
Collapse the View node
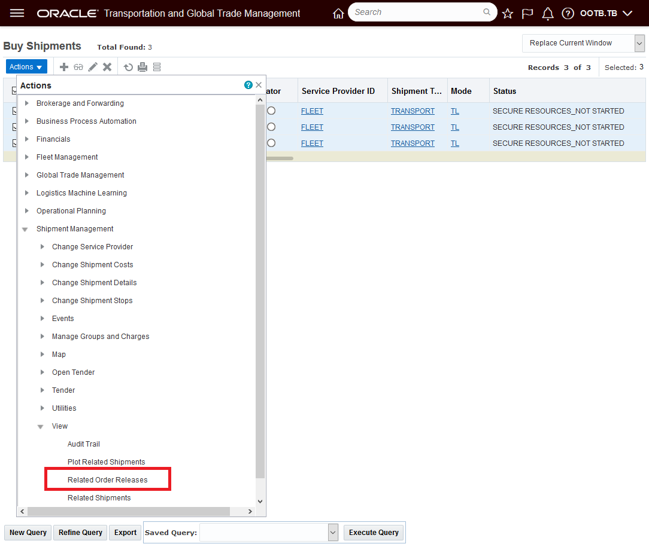40,426
